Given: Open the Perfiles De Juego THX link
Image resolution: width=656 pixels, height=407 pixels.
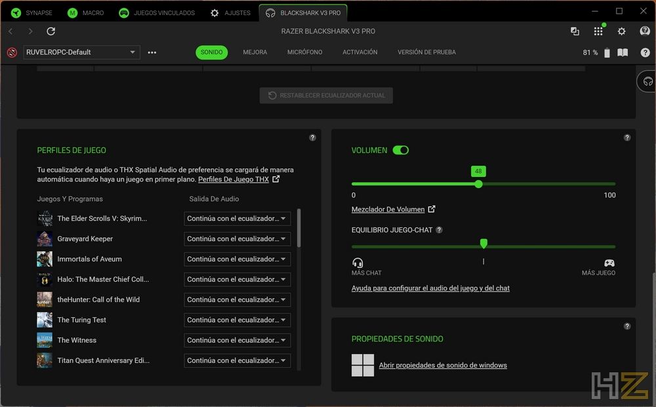Looking at the screenshot, I should click(x=234, y=180).
